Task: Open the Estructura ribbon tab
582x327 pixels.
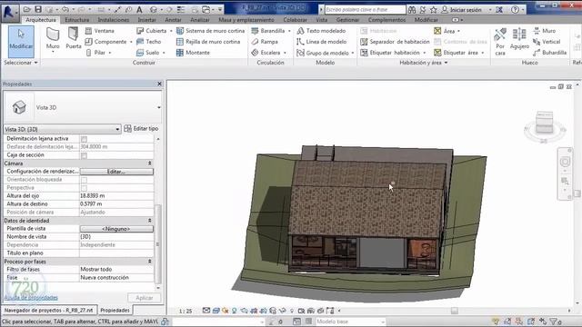Action: (x=76, y=20)
